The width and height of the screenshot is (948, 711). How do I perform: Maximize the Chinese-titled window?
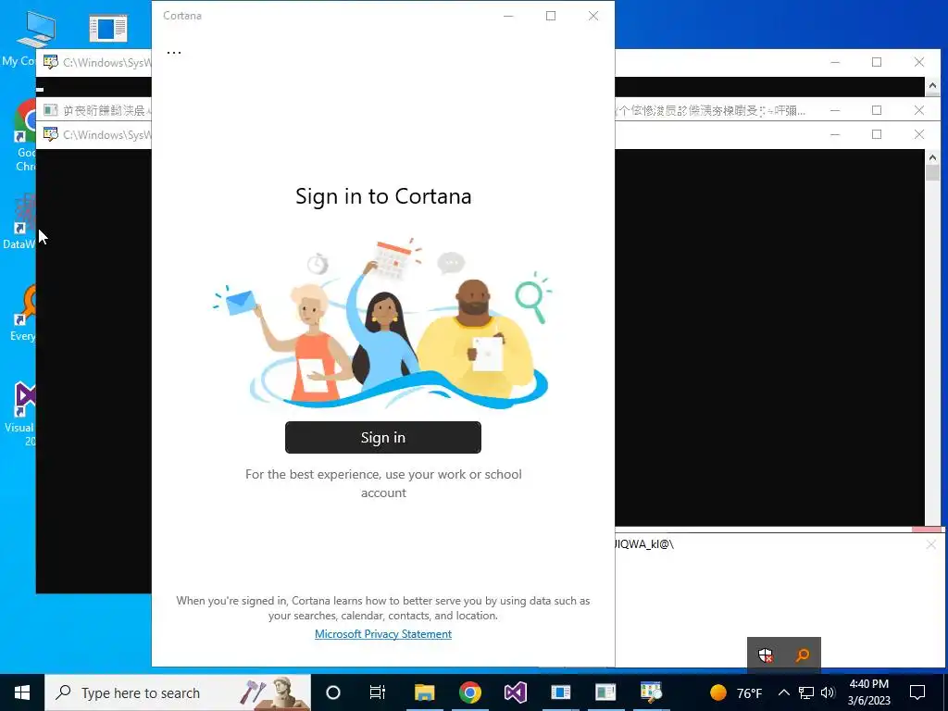[877, 110]
